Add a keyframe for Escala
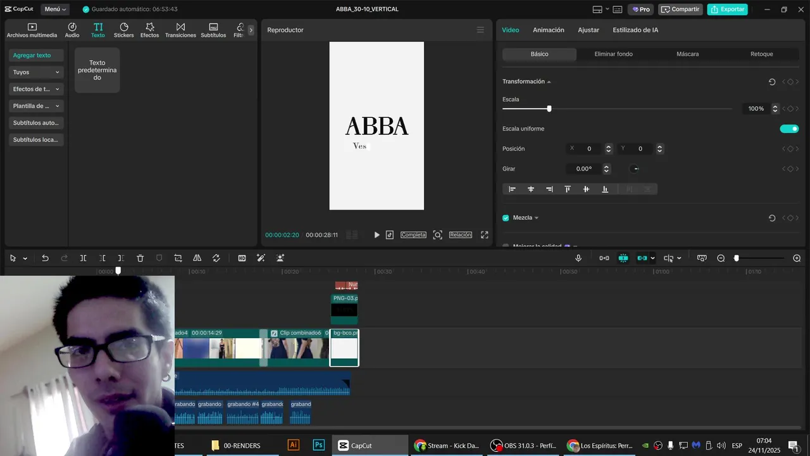This screenshot has width=810, height=456. click(790, 109)
